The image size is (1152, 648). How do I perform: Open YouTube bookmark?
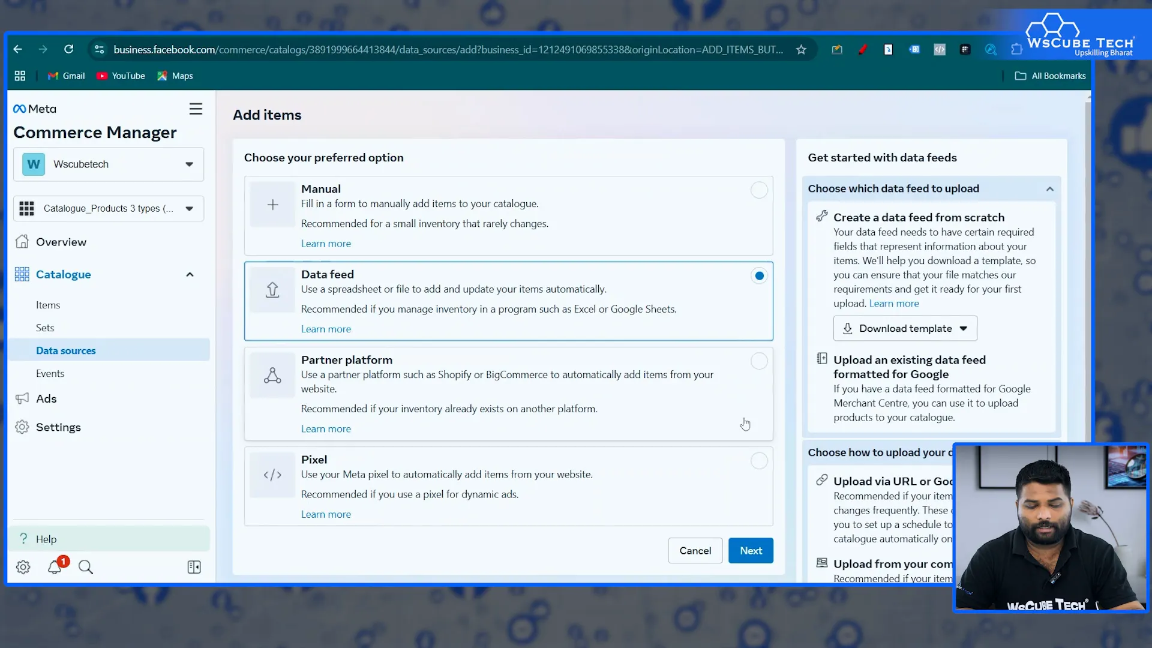[x=121, y=76]
